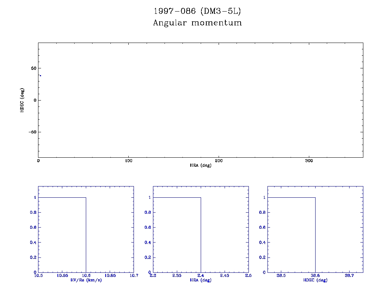Click the "10.7" tick label in the HV/Re histogram

coord(133,275)
